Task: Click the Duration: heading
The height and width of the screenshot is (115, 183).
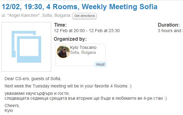Action: click(x=169, y=25)
